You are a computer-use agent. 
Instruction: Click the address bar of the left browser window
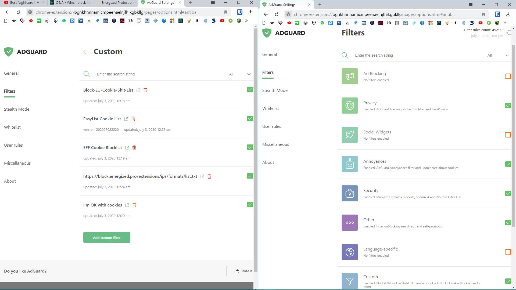coord(128,12)
